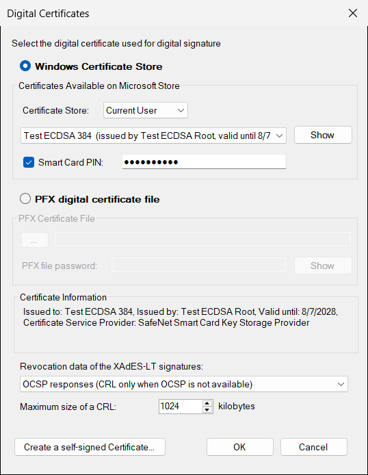Untick the Smart Card PIN checkbox
This screenshot has height=475, width=368.
click(29, 162)
